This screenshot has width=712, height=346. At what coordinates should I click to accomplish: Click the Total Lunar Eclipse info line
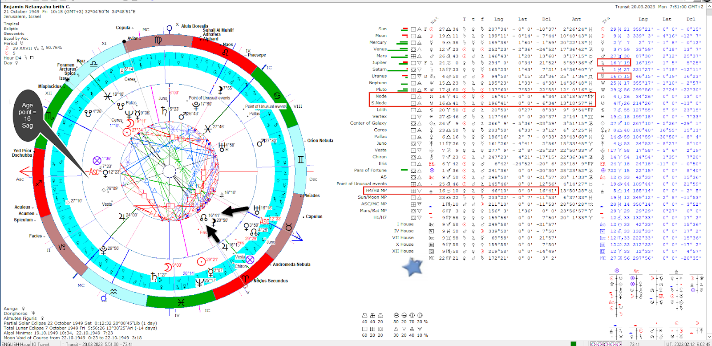[80, 328]
